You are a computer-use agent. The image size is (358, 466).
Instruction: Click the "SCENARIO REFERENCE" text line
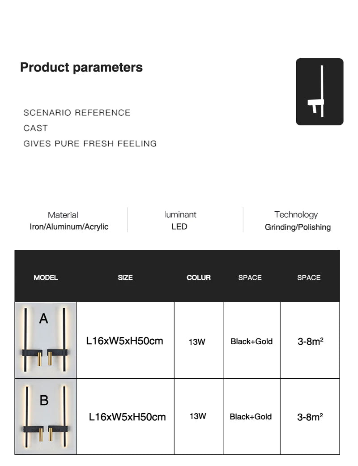77,113
